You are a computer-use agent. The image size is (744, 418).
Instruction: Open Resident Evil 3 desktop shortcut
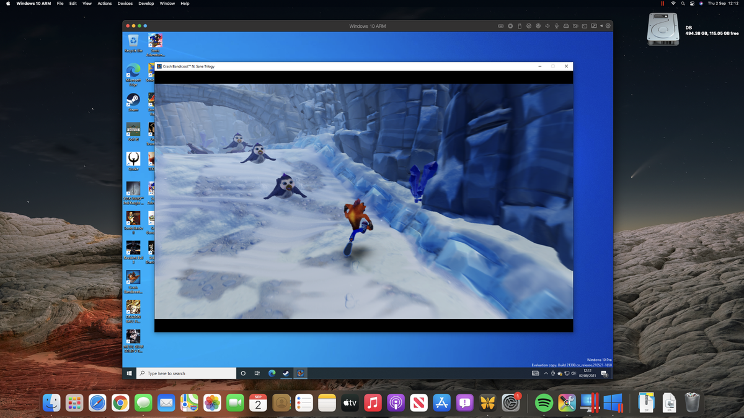133,252
